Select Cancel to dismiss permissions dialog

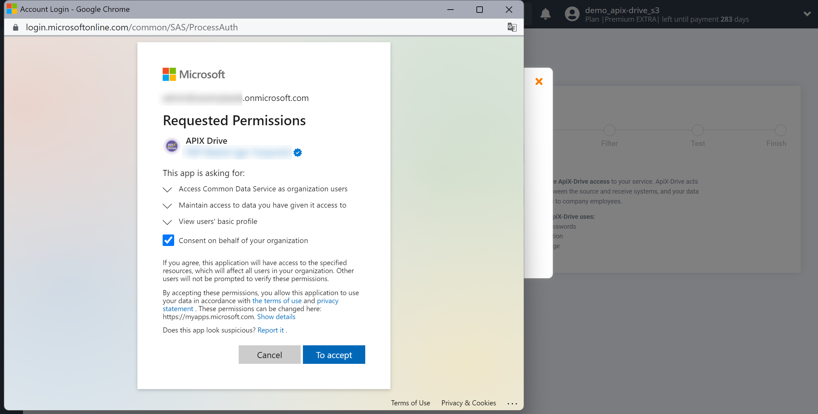pos(269,354)
